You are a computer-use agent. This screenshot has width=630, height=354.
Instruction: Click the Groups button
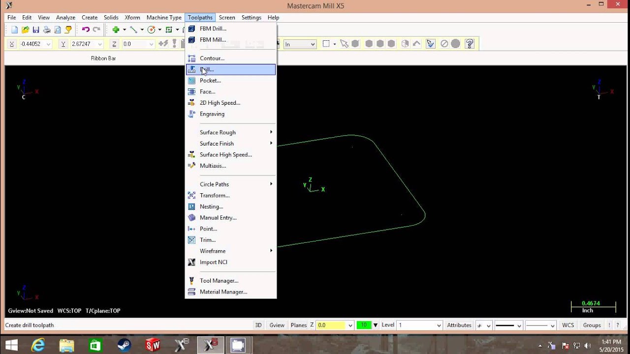pos(592,325)
